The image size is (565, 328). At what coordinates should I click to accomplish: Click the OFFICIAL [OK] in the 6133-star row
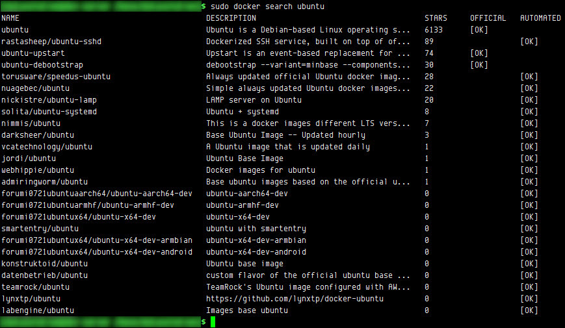[479, 30]
